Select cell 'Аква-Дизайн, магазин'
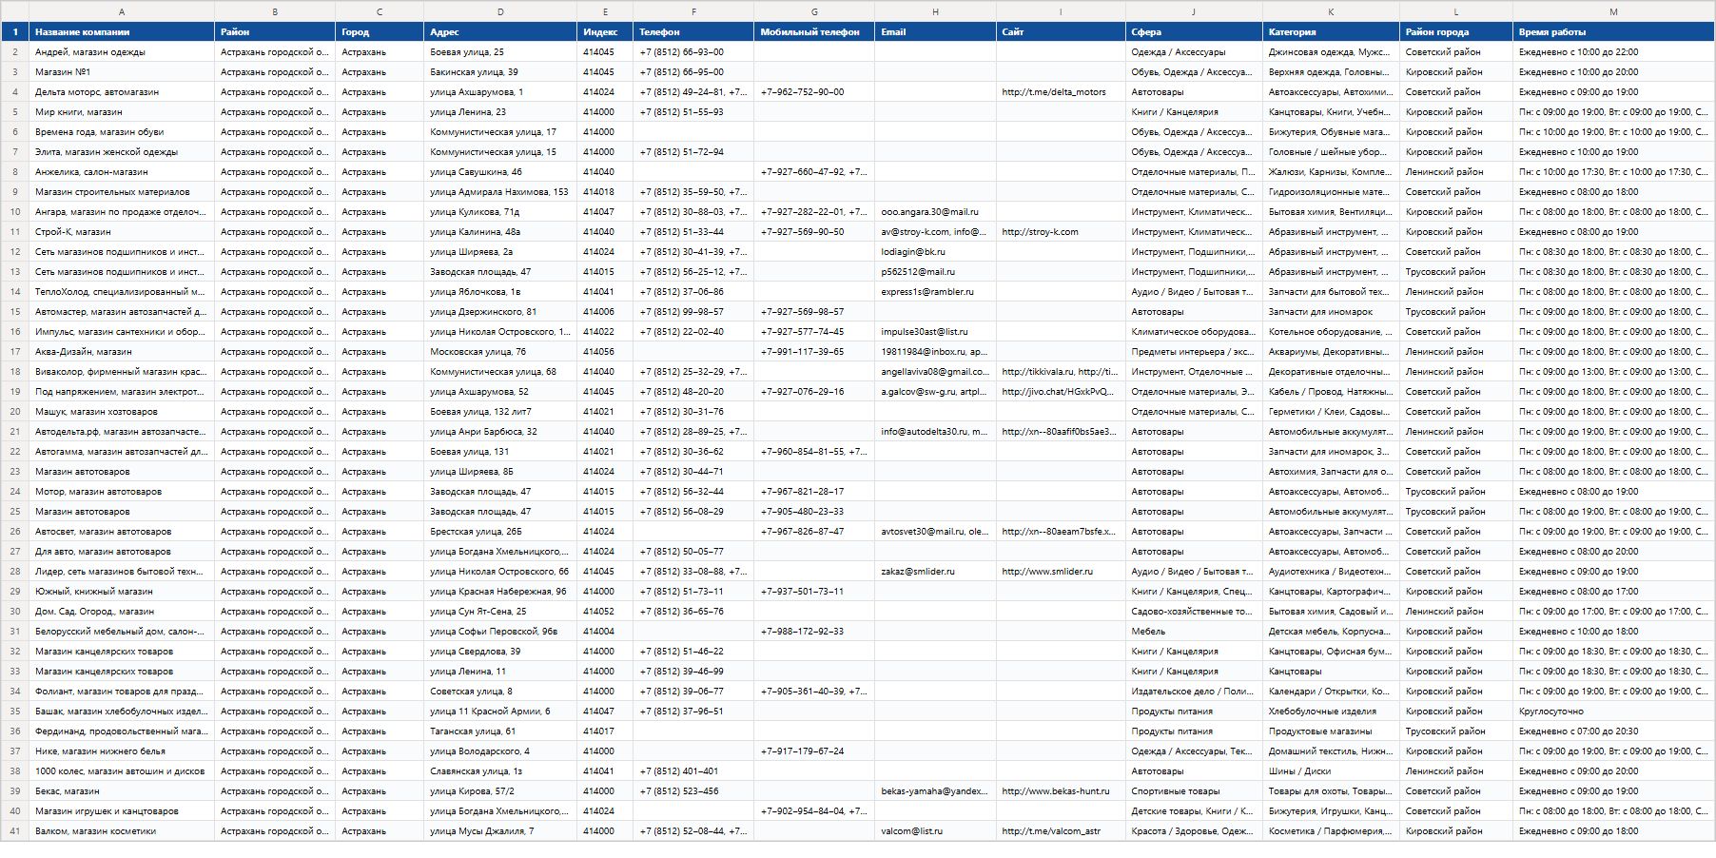1716x858 pixels. point(122,352)
